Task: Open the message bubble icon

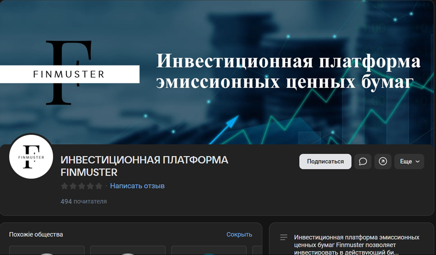Action: (363, 161)
